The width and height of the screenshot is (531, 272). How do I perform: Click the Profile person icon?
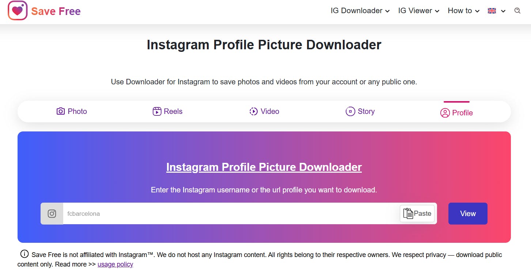(x=445, y=113)
